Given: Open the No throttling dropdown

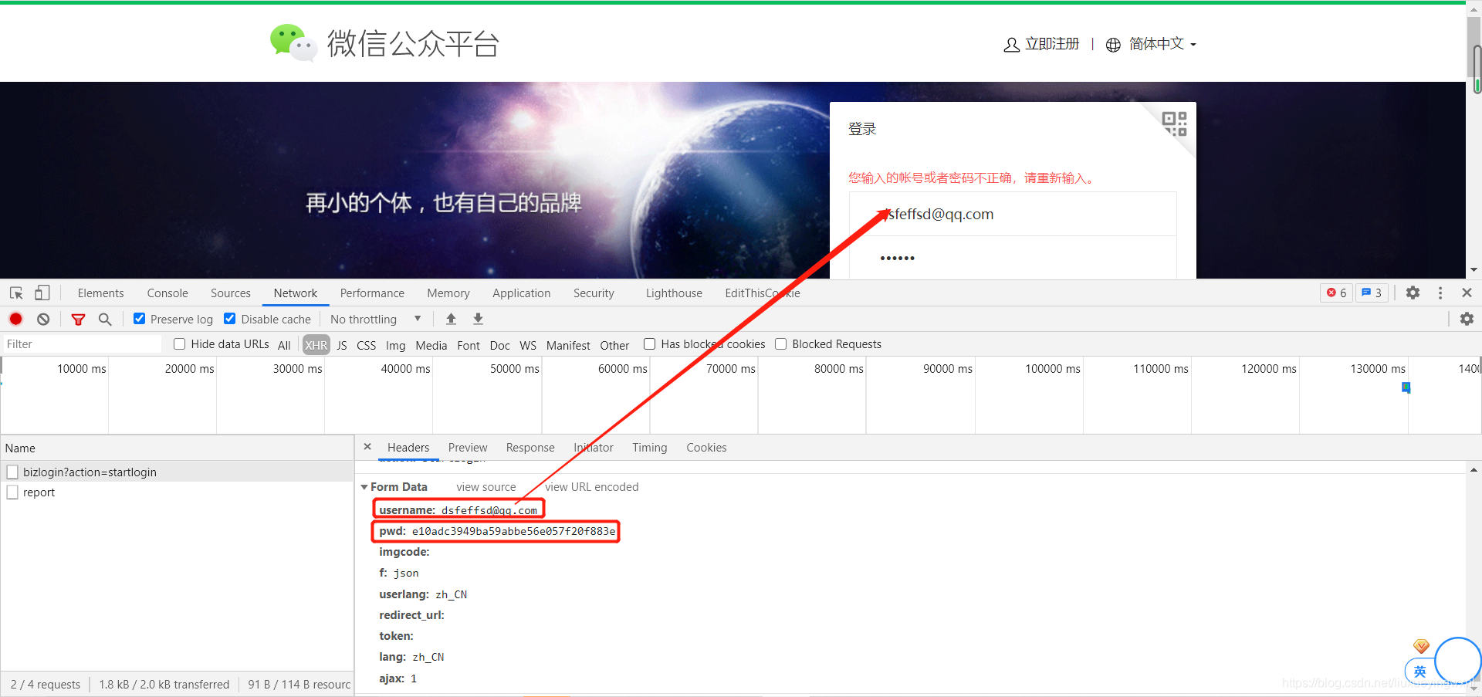Looking at the screenshot, I should click(375, 319).
